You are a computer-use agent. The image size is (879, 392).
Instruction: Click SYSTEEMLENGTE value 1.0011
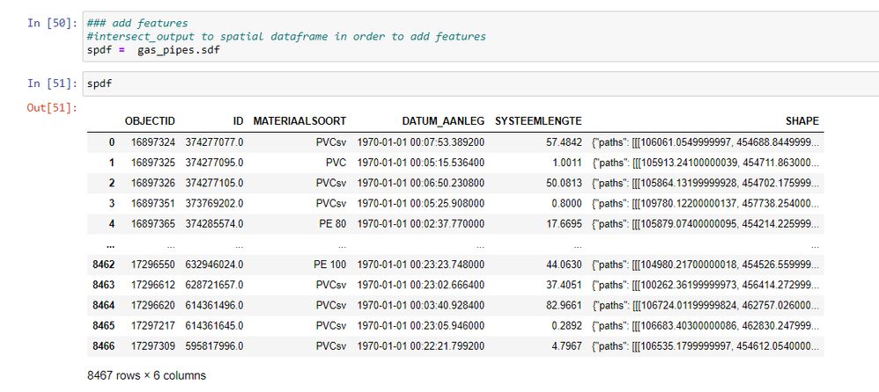566,163
